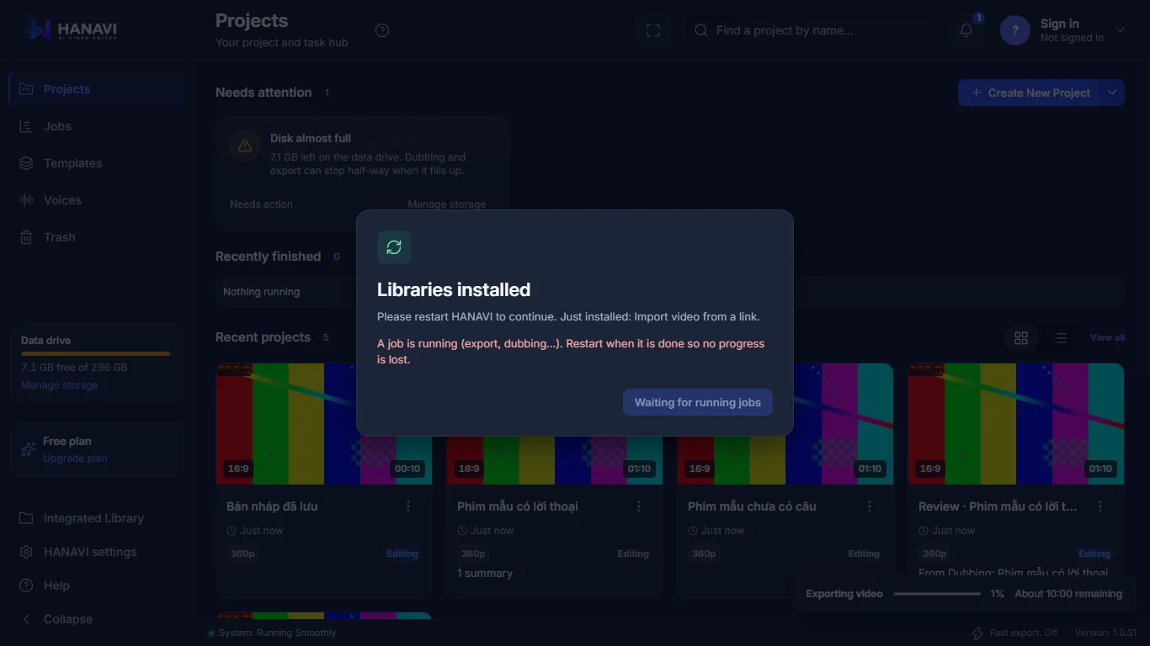Viewport: 1150px width, 646px height.
Task: Go to Projects in the sidebar
Action: click(97, 89)
